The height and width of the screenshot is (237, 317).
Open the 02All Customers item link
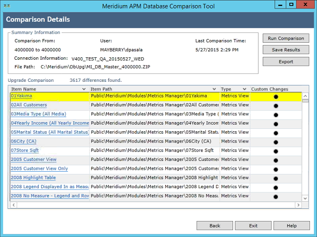click(29, 105)
